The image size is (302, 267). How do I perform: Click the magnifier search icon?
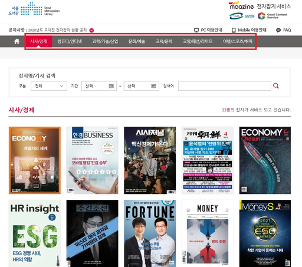[276, 85]
